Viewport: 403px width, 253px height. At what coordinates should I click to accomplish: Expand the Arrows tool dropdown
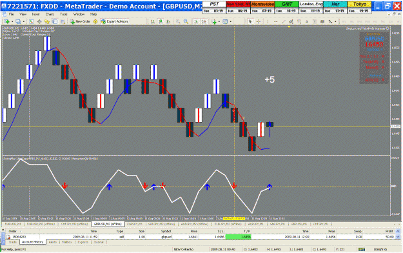335,21
